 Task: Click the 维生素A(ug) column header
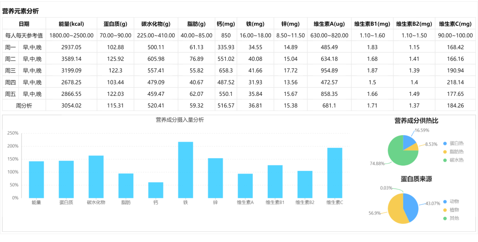pyautogui.click(x=329, y=24)
